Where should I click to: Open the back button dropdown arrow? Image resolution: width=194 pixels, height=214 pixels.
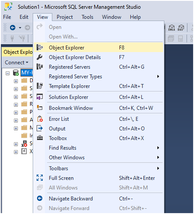pyautogui.click(x=20, y=28)
